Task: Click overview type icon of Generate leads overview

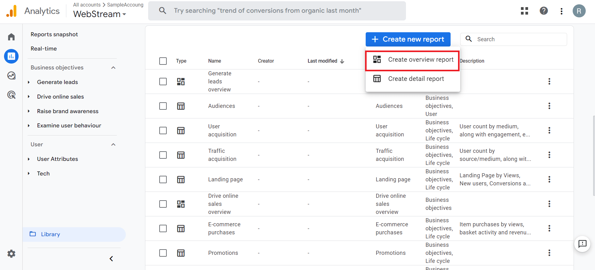Action: 181,82
